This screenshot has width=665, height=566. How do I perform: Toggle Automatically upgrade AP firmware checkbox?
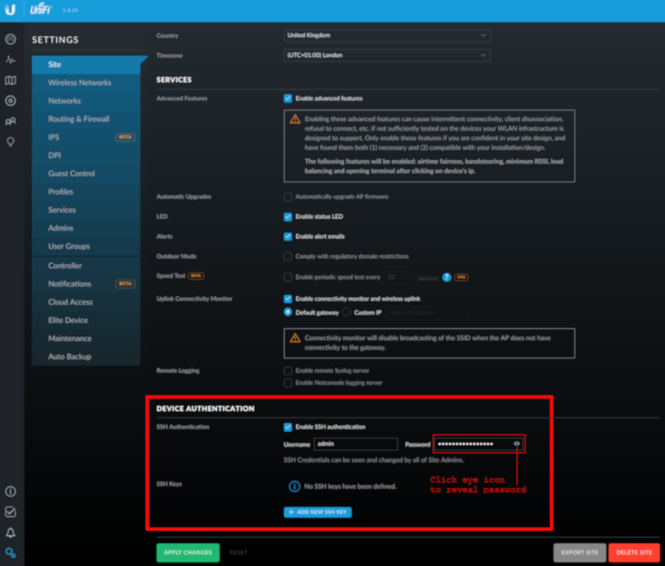[287, 196]
